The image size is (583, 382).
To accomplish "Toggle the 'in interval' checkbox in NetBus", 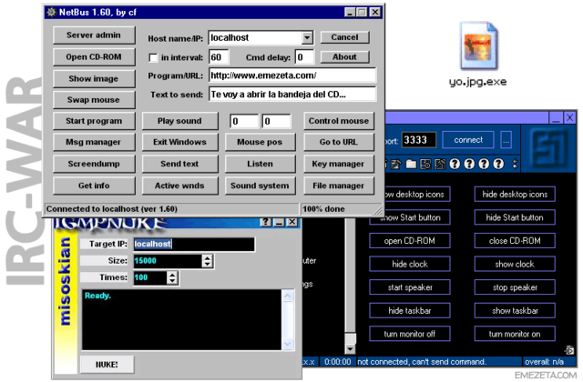I will tap(153, 57).
